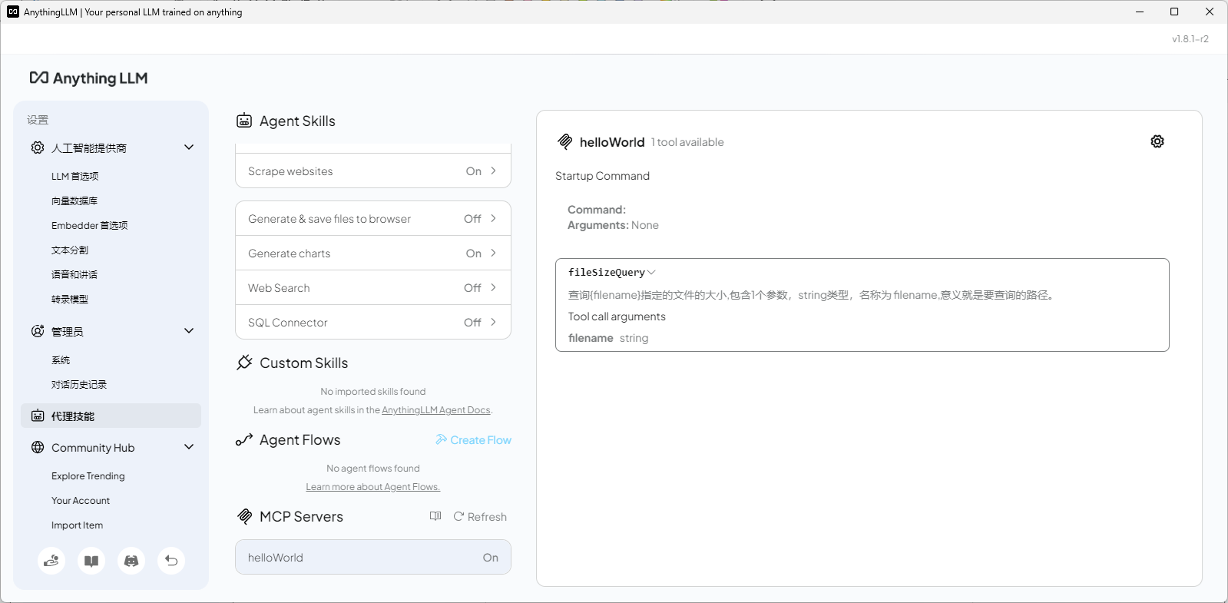The height and width of the screenshot is (603, 1228).
Task: Click the '1 tool available' text
Action: click(x=687, y=142)
